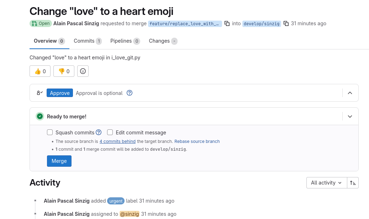Switch to the Commits tab
The width and height of the screenshot is (369, 219).
tap(88, 41)
